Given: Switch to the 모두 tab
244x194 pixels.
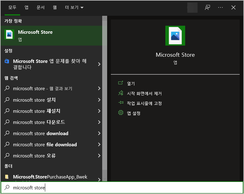Looking at the screenshot, I should (12, 7).
